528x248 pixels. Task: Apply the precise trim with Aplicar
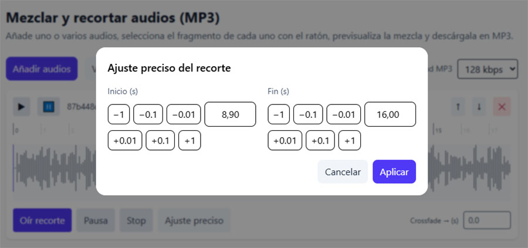(394, 172)
